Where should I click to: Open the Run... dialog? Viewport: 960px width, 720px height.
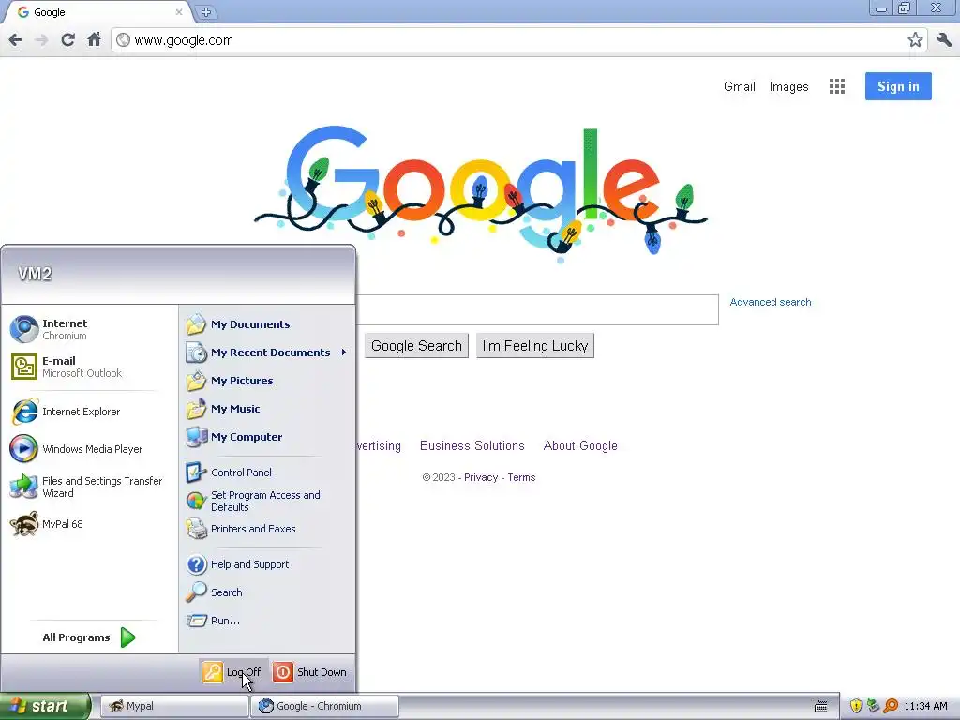[267, 621]
